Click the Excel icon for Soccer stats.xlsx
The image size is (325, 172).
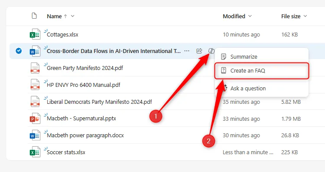tap(35, 152)
